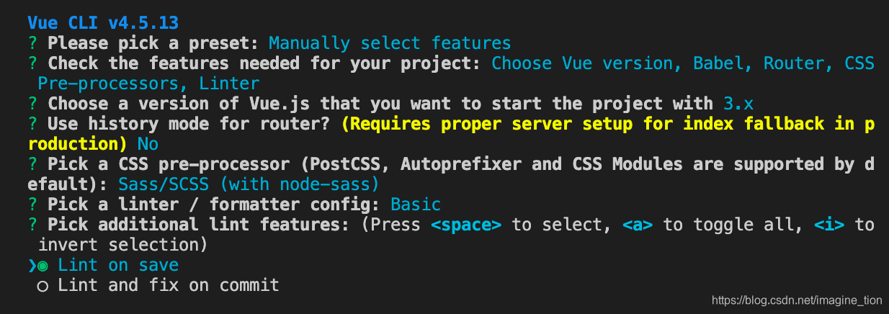Select the empty "Lint and fix on commit" circle

43,286
